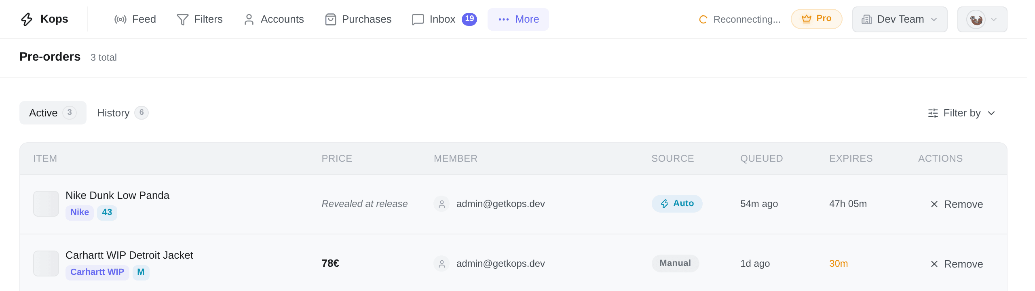Click the Filters funnel icon
Image resolution: width=1035 pixels, height=291 pixels.
coord(183,19)
